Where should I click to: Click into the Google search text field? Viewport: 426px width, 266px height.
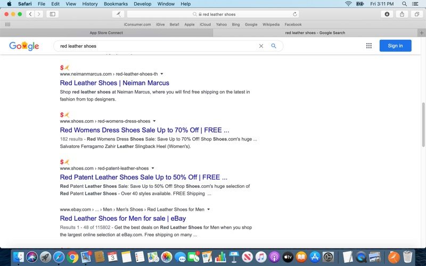[x=158, y=46]
